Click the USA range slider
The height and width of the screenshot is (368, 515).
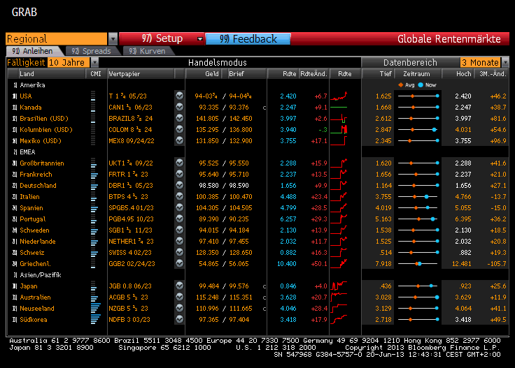tap(418, 96)
